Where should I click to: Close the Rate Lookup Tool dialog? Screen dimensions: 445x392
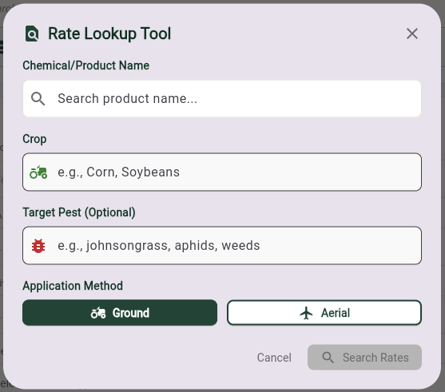coord(411,34)
